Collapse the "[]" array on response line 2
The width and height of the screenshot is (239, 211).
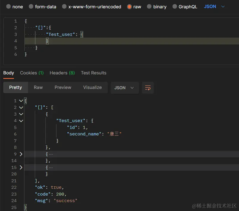pos(21,107)
